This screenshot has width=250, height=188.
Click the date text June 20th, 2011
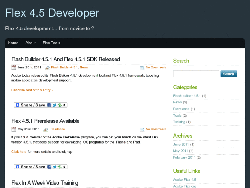[x=29, y=67]
